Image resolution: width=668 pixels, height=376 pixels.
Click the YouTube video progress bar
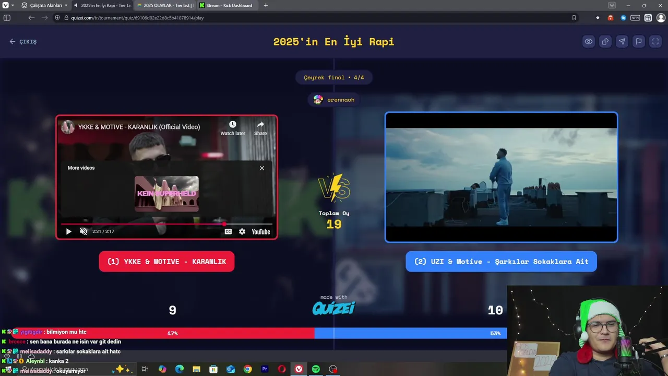tap(166, 224)
